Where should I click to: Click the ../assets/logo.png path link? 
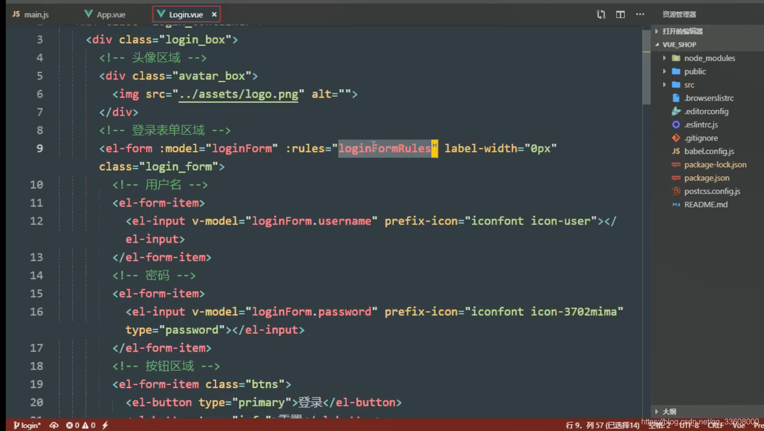pyautogui.click(x=238, y=94)
